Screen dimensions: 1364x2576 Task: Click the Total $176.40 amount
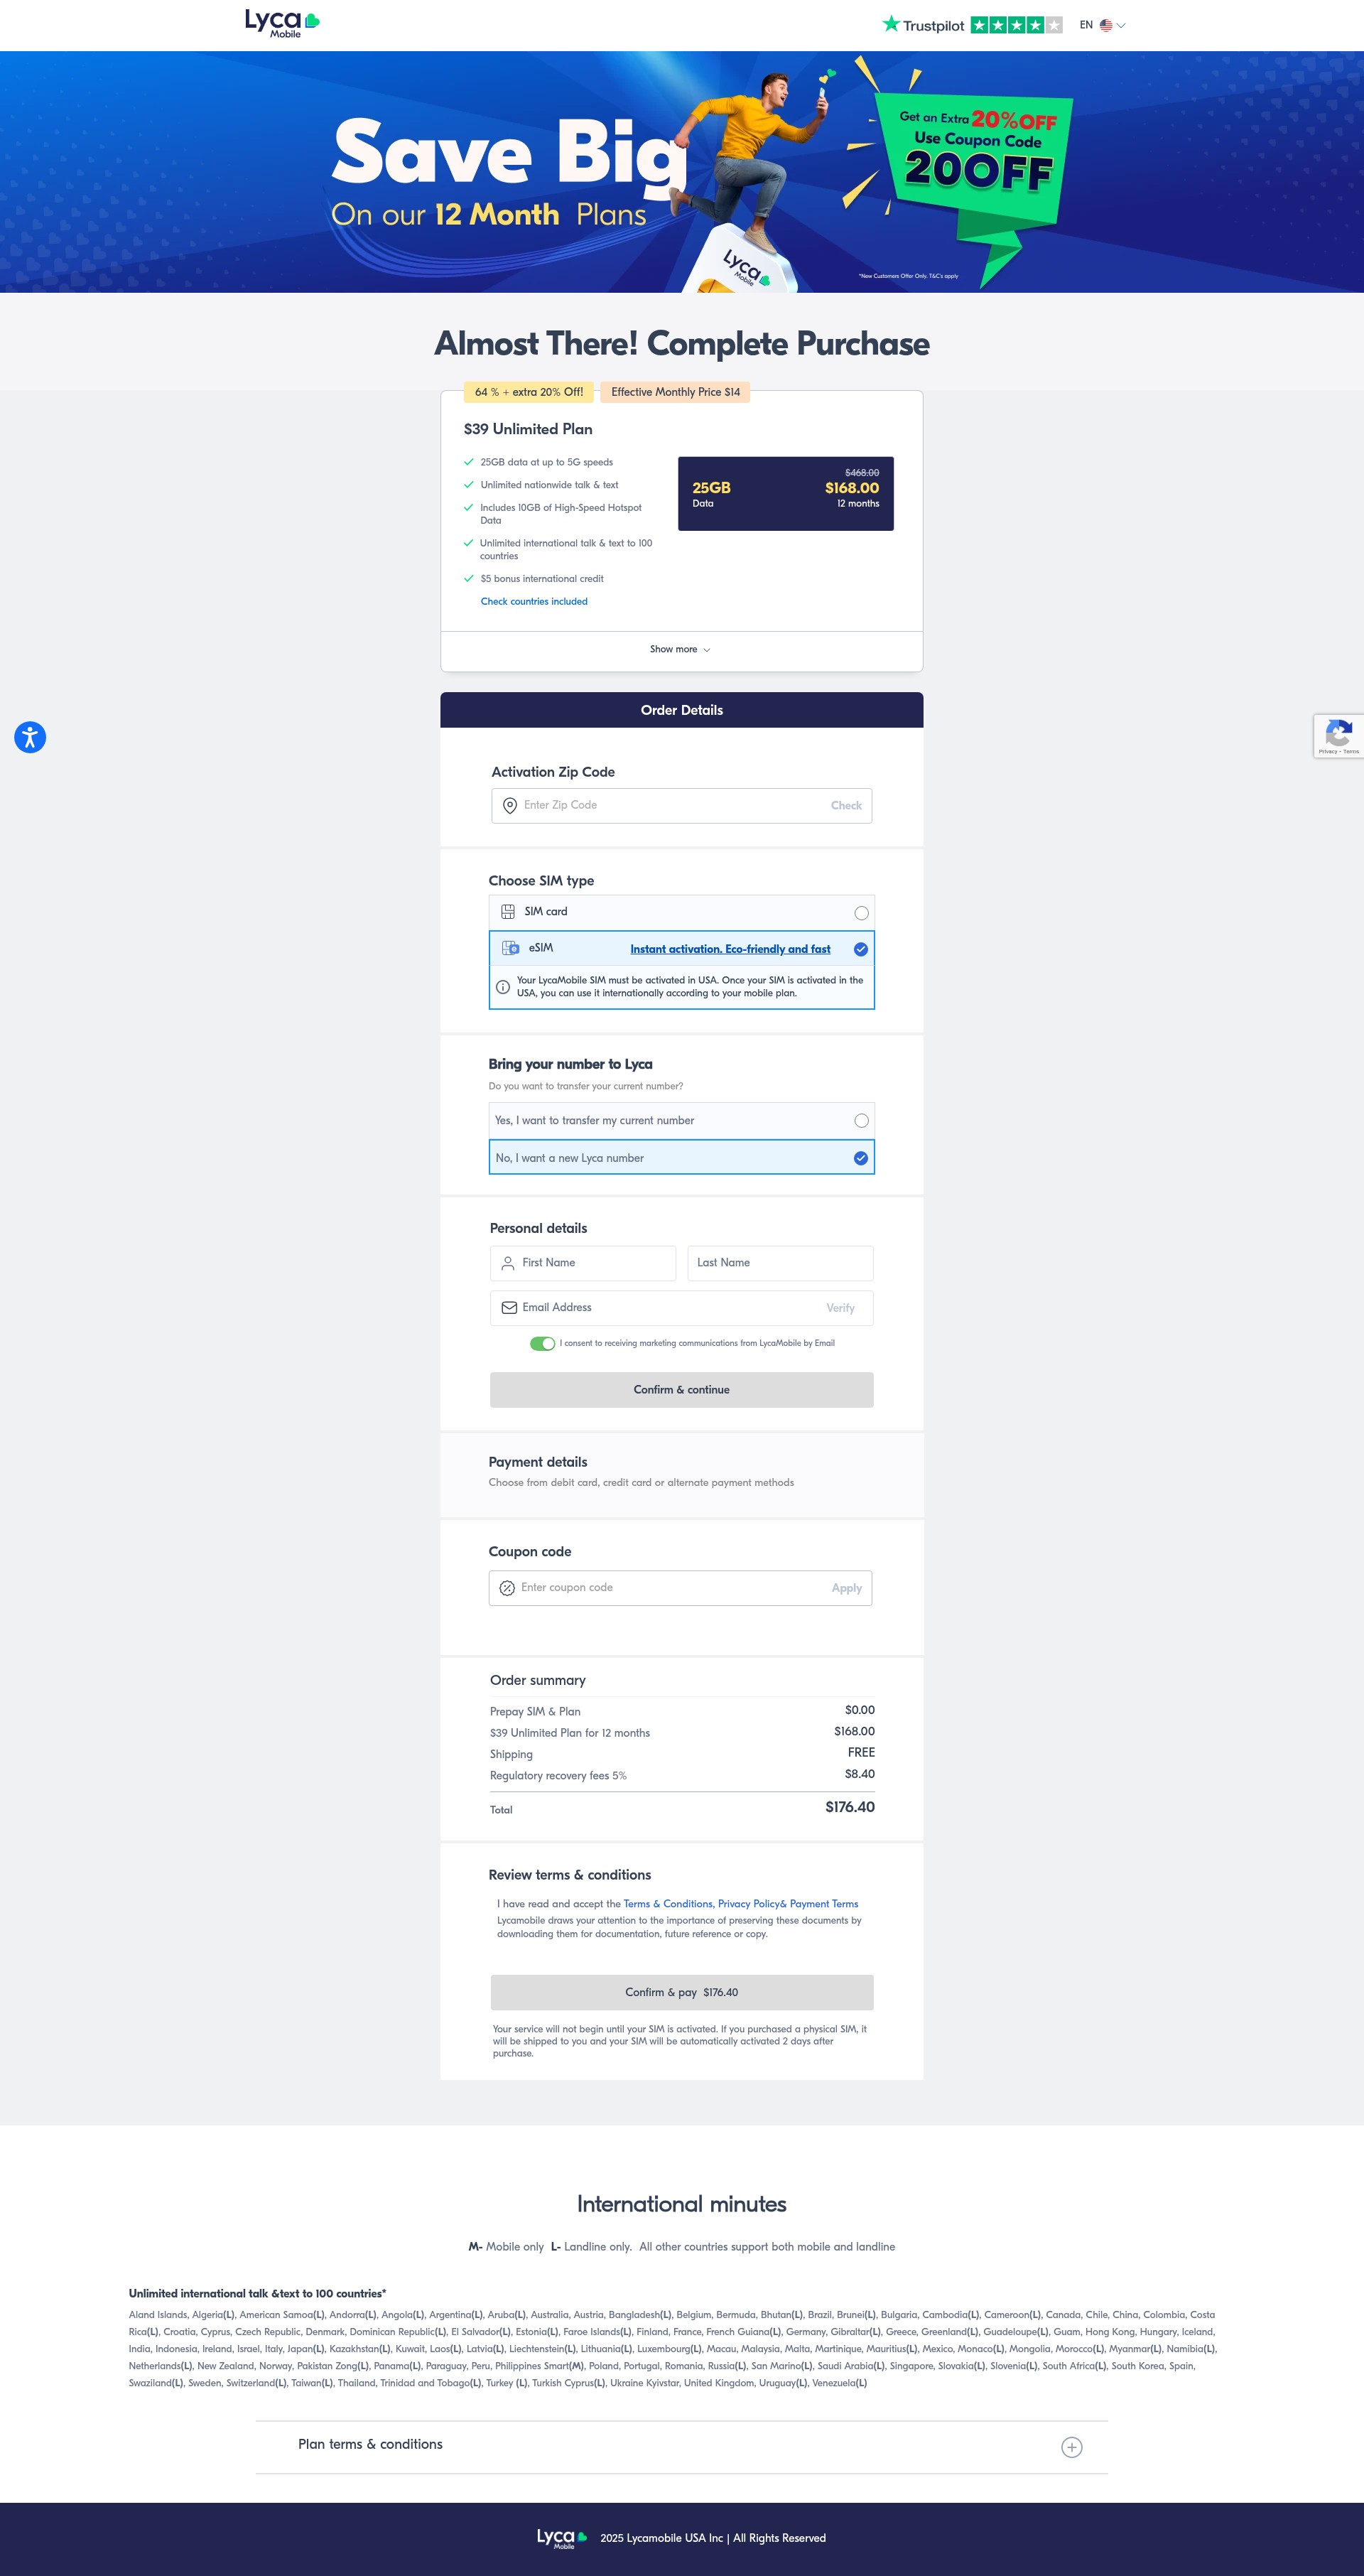tap(850, 1807)
